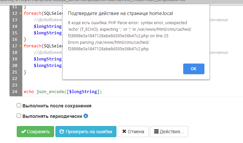The width and height of the screenshot is (243, 143).
Task: Select line number 16 in the gutter
Action: (x=14, y=40)
